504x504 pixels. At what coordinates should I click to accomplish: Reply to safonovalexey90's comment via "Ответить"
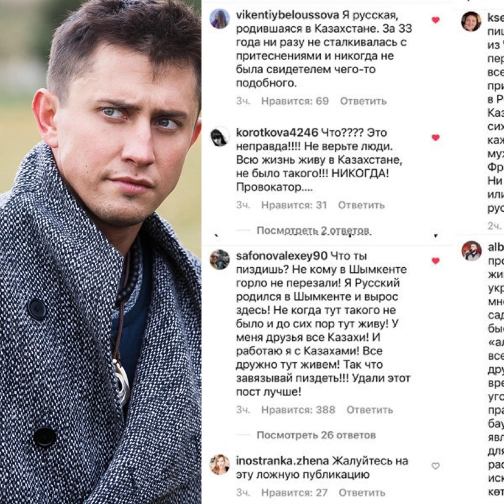click(369, 410)
